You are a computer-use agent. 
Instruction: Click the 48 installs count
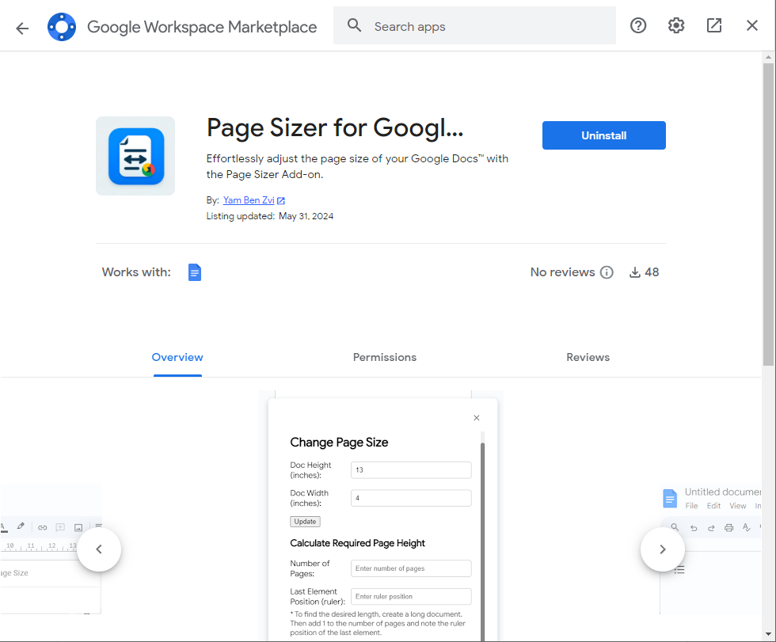pyautogui.click(x=652, y=272)
